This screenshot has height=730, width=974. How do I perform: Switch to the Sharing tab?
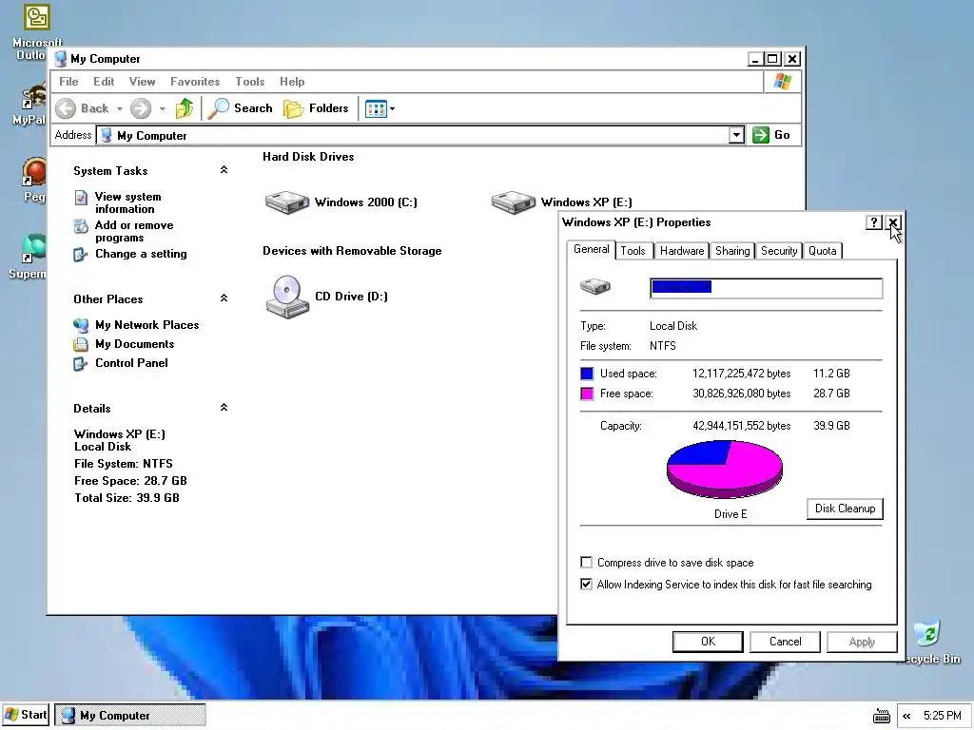pos(732,251)
